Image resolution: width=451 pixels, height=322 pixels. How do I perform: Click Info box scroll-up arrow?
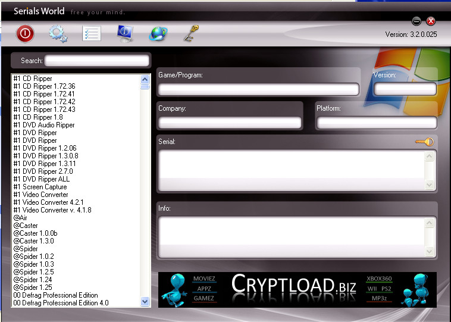(x=429, y=223)
